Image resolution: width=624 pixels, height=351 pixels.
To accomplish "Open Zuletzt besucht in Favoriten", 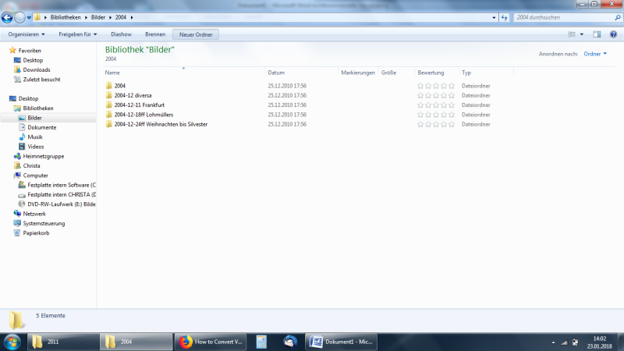I will [x=42, y=80].
